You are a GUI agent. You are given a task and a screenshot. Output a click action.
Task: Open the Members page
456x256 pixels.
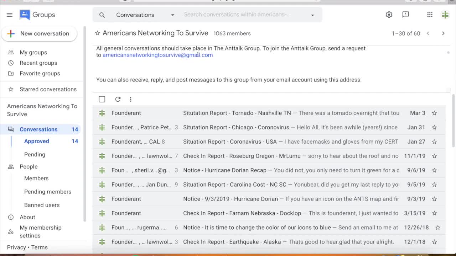tap(36, 178)
